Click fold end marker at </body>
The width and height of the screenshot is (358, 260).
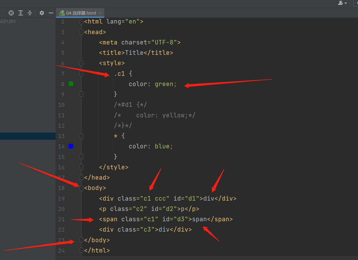(x=81, y=239)
